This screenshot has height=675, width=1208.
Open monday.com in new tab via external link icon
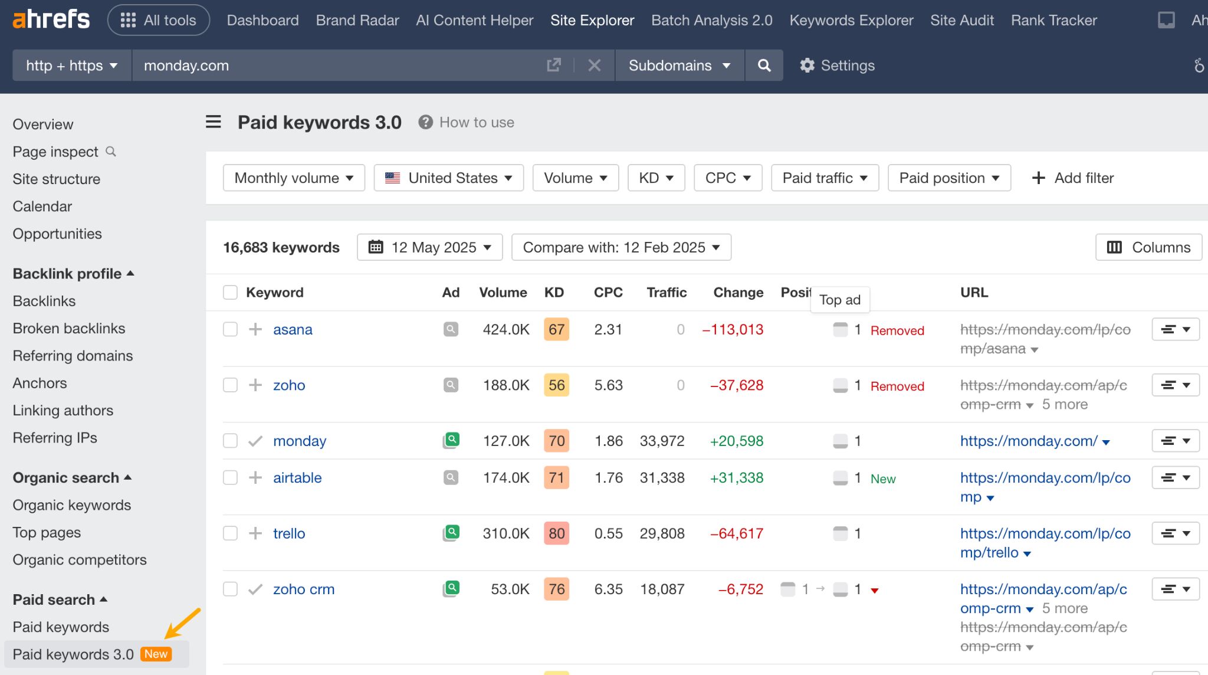click(x=553, y=65)
